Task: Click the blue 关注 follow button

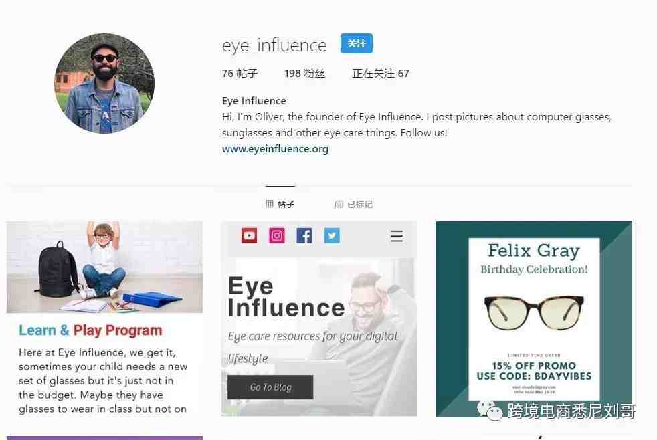Action: tap(356, 43)
